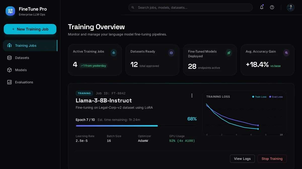302x169 pixels.
Task: Click the Evaluations chart icon in sidebar
Action: point(9,82)
